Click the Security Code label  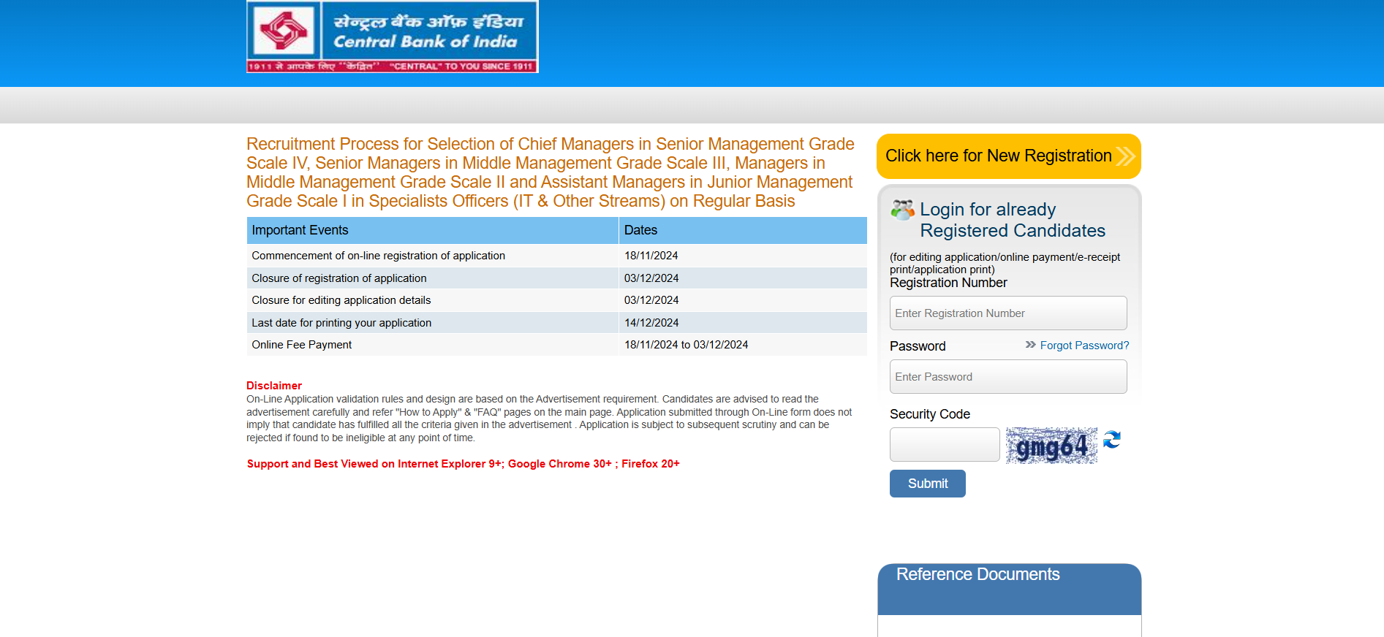click(x=930, y=414)
